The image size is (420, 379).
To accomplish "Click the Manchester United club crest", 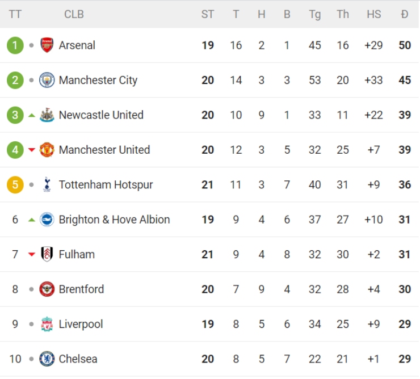I will (47, 150).
